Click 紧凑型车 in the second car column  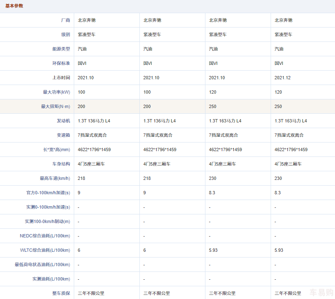(x=152, y=34)
